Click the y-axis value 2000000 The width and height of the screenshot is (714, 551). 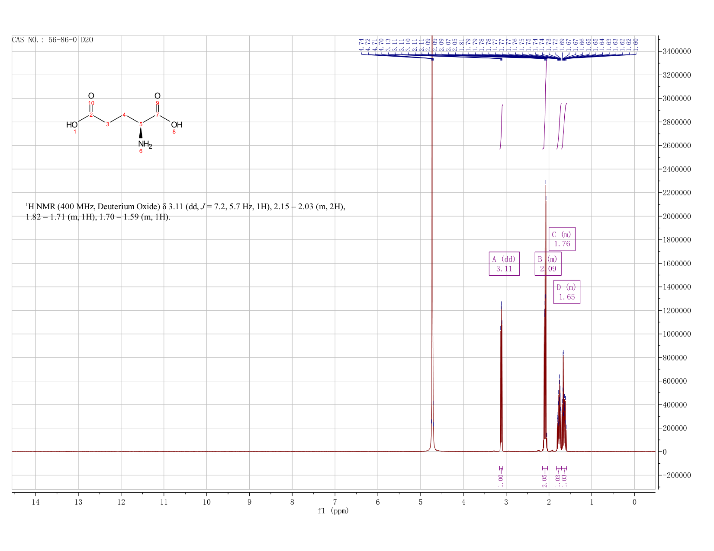coord(676,217)
